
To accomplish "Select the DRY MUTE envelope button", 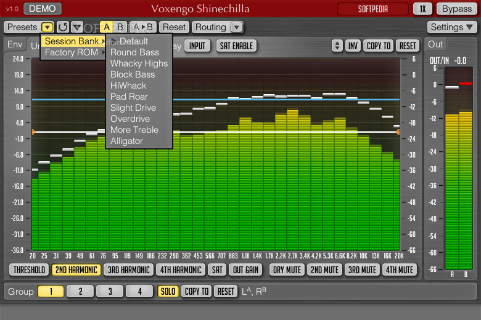I will click(x=287, y=270).
